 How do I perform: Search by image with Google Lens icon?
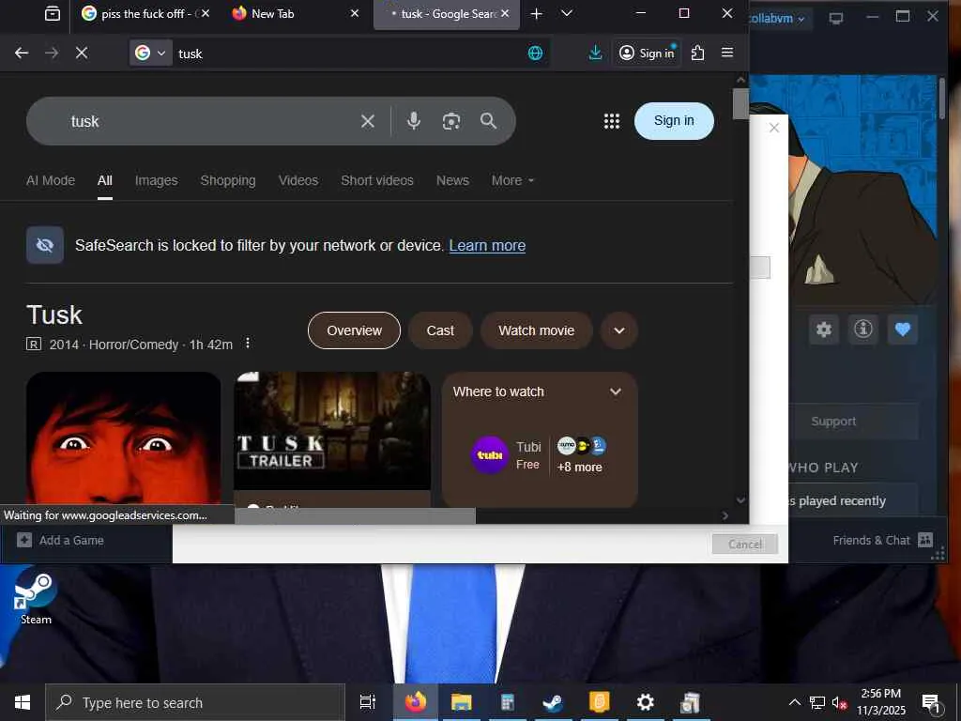451,121
